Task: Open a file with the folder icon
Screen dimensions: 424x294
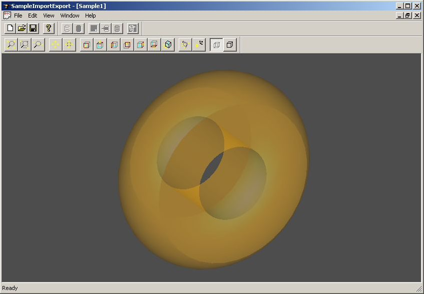Action: pyautogui.click(x=22, y=29)
